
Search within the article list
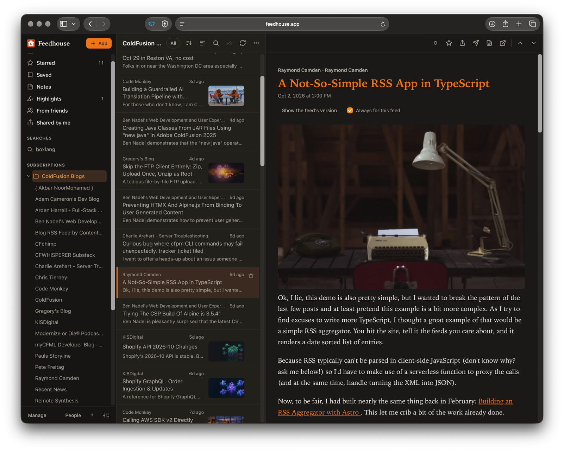(x=216, y=43)
